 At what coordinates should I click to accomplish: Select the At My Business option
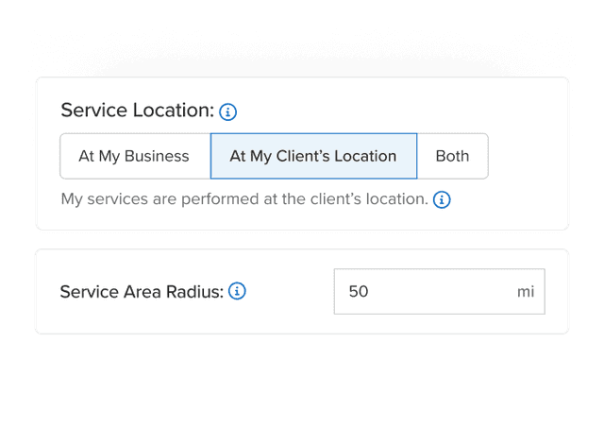134,156
